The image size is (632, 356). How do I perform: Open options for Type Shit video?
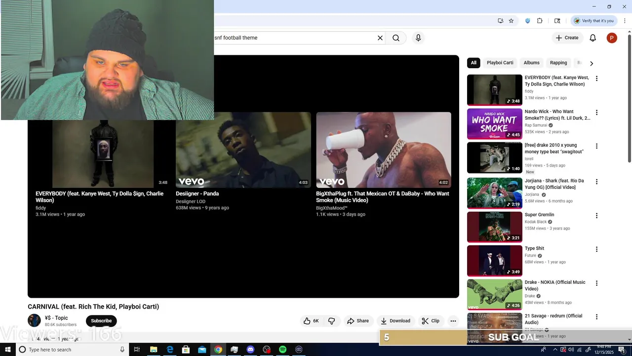[x=596, y=249]
